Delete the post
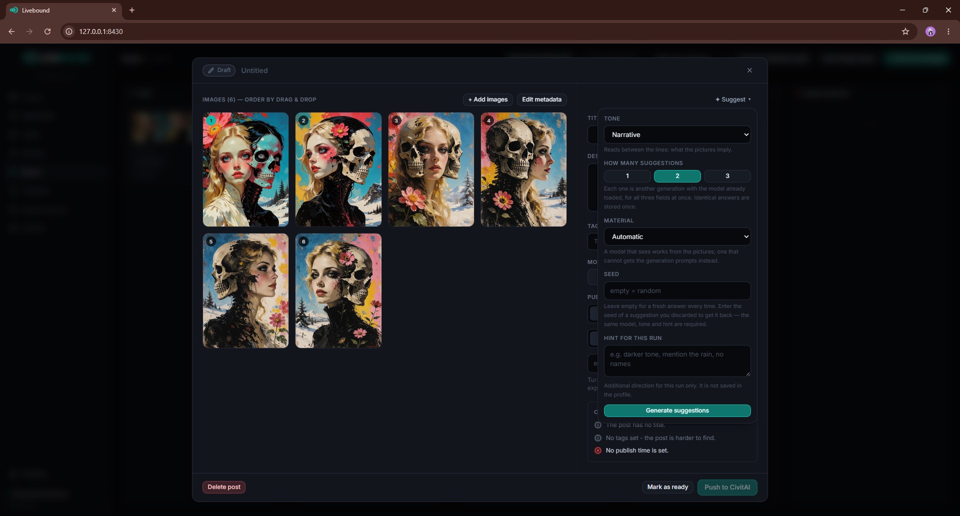The height and width of the screenshot is (516, 960). [224, 487]
